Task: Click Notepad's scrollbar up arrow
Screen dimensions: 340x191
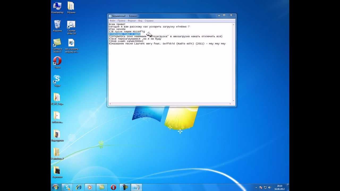Action: 233,24
